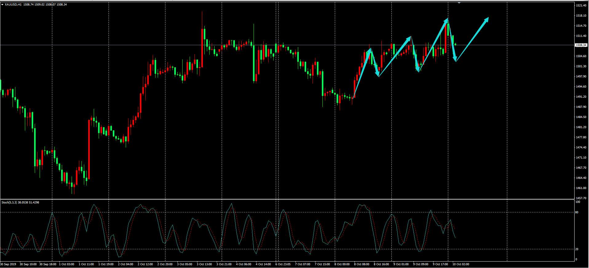Click the XAUUSD,H1 chart title text
Viewport: 589px width, 268px height.
[13, 5]
